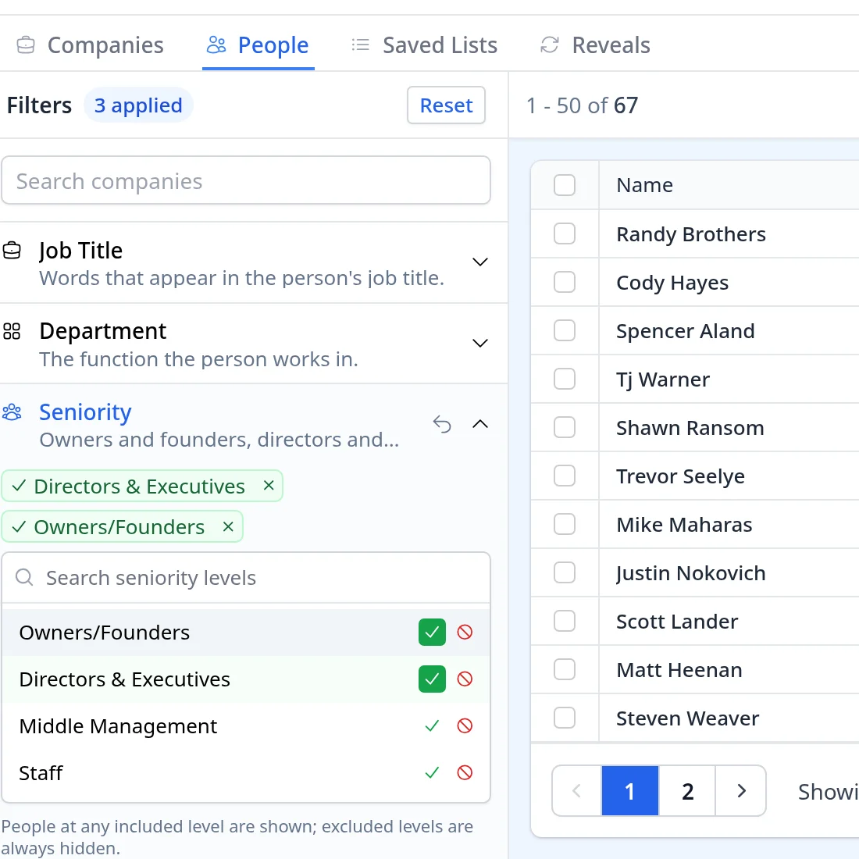The width and height of the screenshot is (859, 859).
Task: Uncheck the green Owners/Founders include box
Action: (x=433, y=633)
